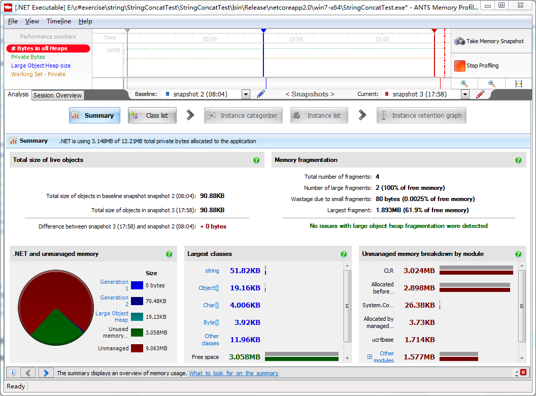536x396 pixels.
Task: Click the blue baseline snapshot timeline marker
Action: (263, 31)
